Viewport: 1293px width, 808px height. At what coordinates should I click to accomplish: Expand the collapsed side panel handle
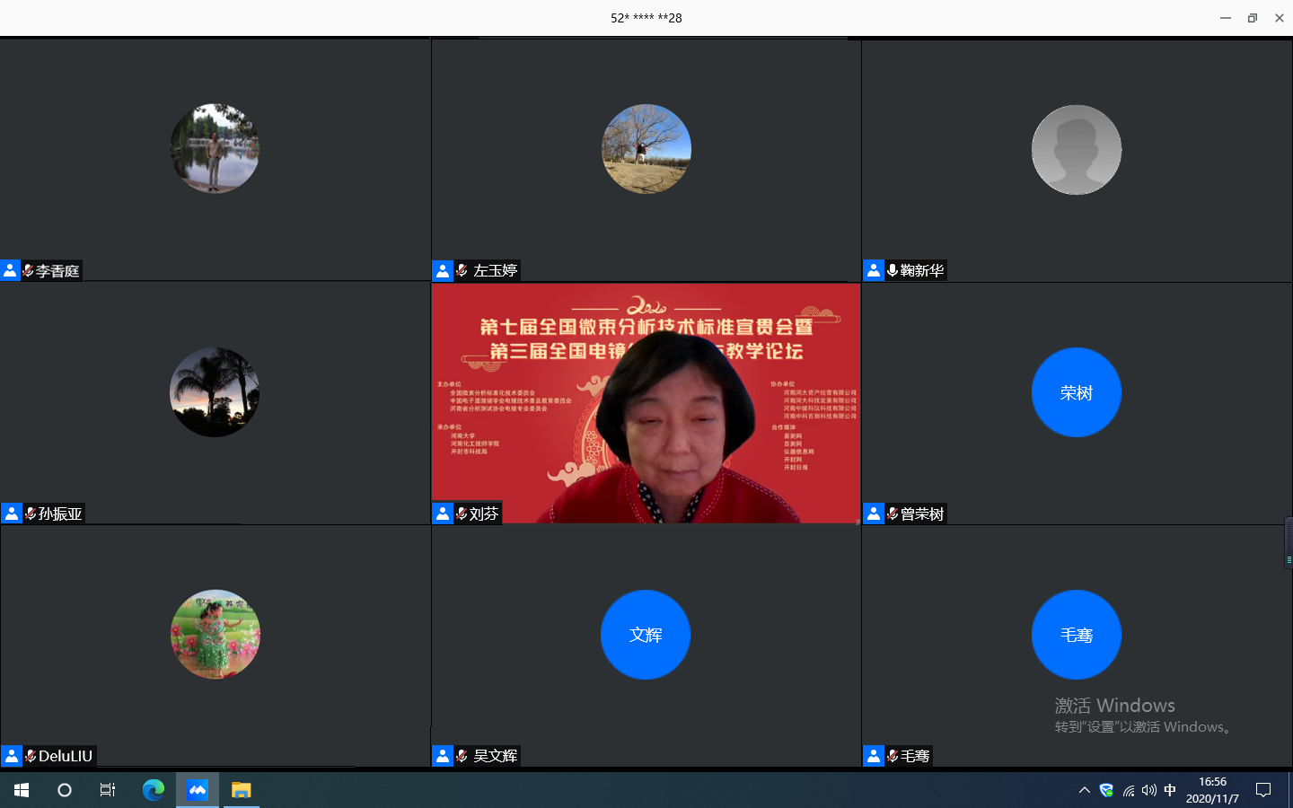[x=1288, y=542]
